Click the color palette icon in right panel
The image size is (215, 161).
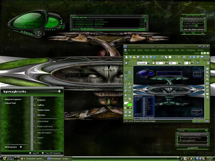point(208,87)
